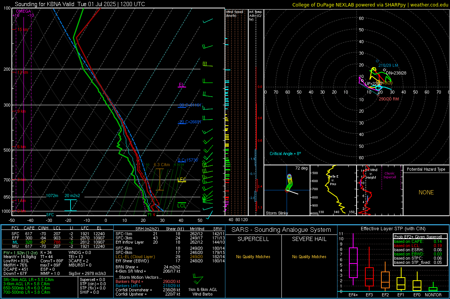The width and height of the screenshot is (450, 299).
Task: Select the yellow LFC level label
Action: click(182, 179)
